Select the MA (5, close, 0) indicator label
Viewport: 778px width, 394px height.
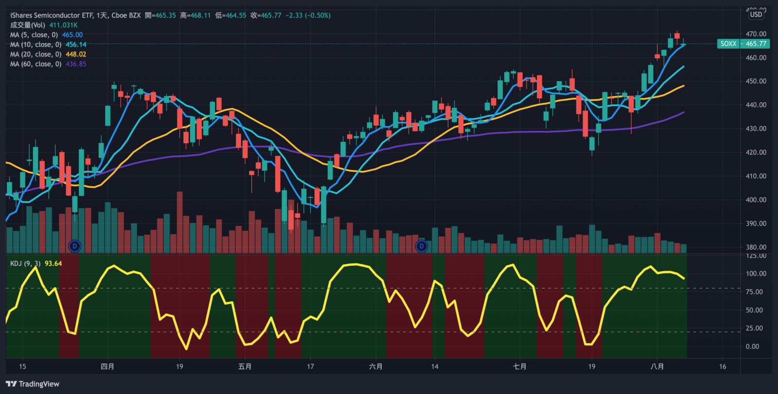point(34,35)
